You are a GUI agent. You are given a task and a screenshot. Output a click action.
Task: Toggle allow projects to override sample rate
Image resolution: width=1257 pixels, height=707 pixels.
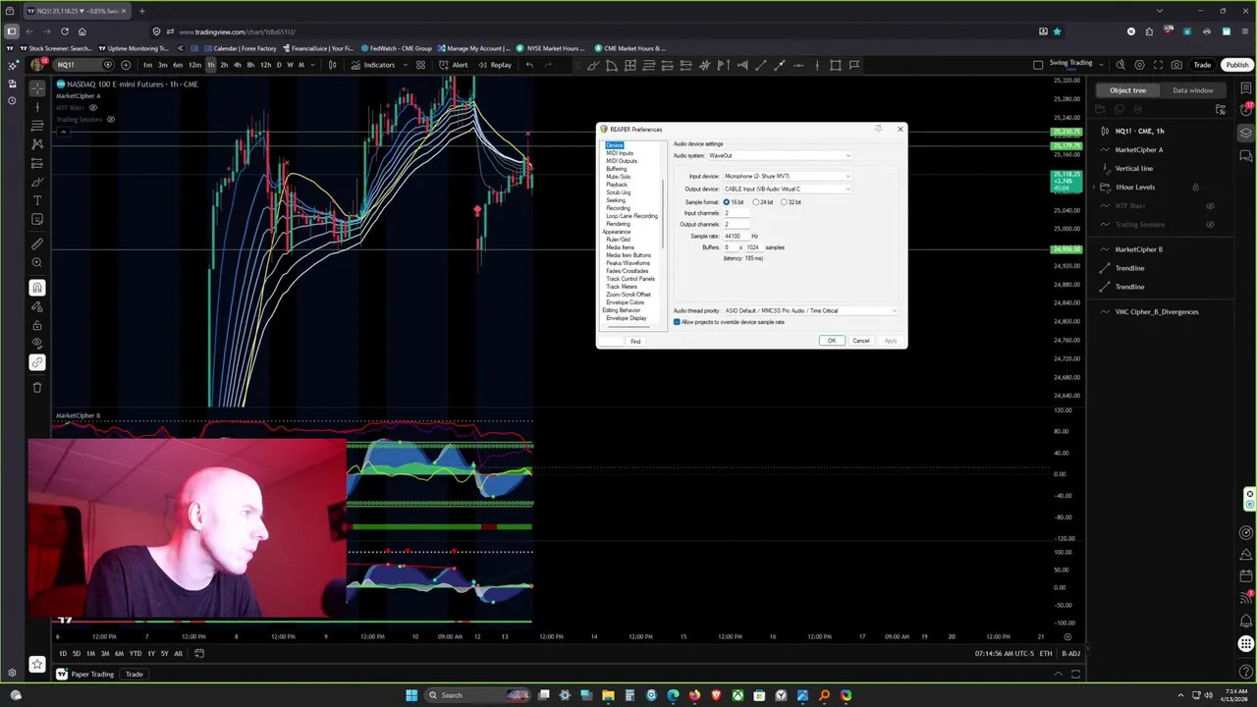677,322
